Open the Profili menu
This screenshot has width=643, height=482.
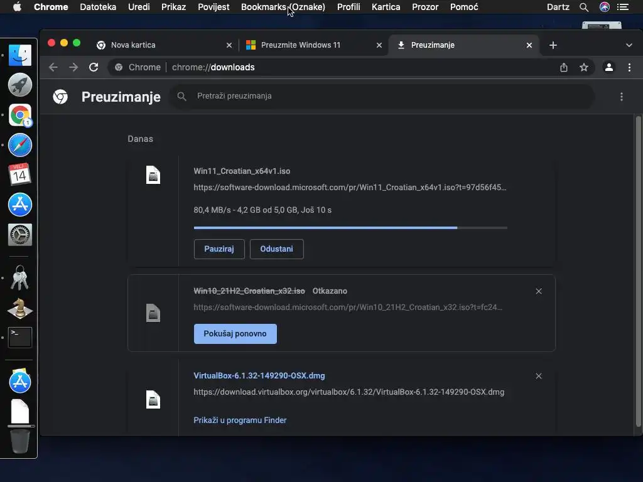(349, 7)
